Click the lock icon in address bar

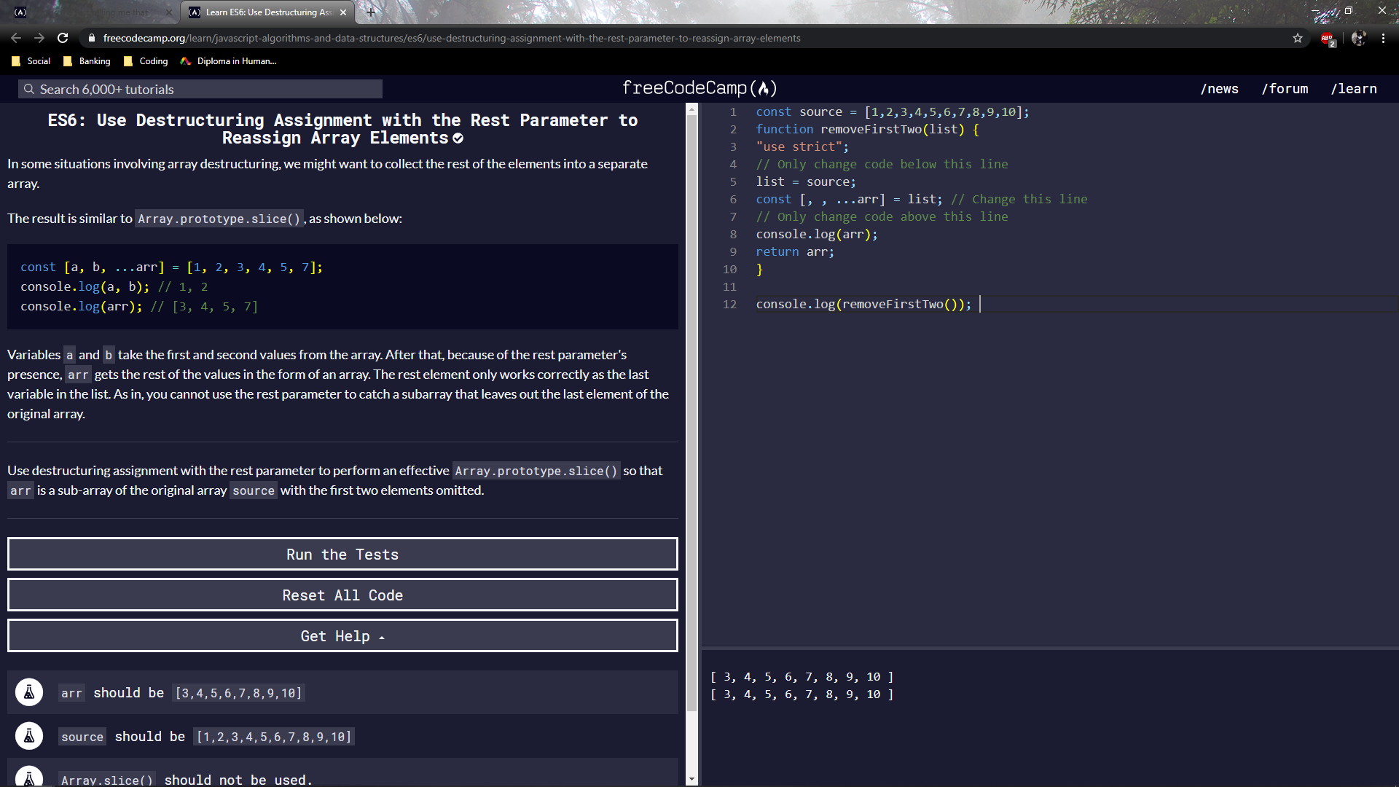(91, 38)
